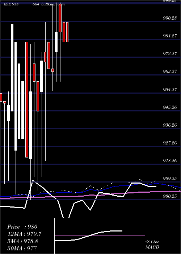Click the 909.25 price axis label
This screenshot has width=181, height=254.
click(170, 179)
